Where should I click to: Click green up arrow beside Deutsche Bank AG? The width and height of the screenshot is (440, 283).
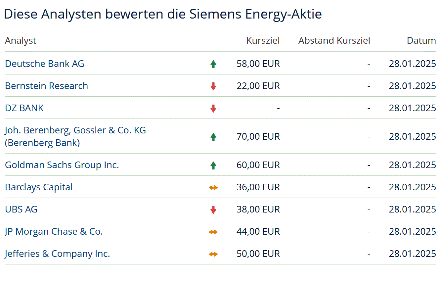pyautogui.click(x=213, y=64)
